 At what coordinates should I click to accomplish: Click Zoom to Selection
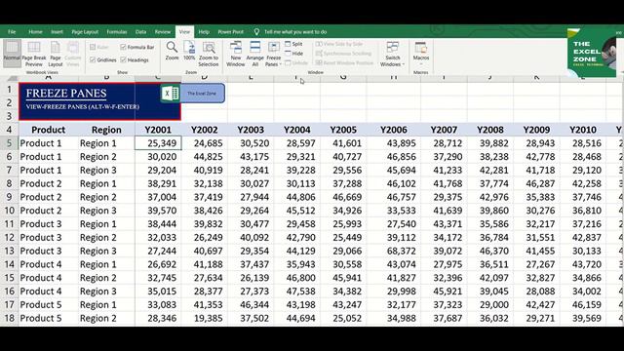pos(209,55)
